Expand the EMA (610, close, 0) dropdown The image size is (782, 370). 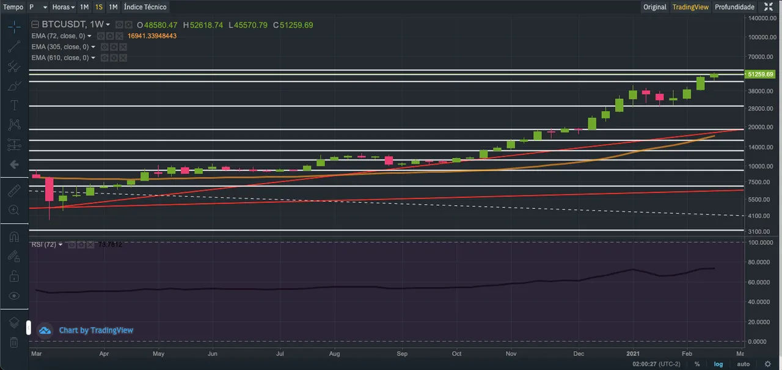coord(93,58)
